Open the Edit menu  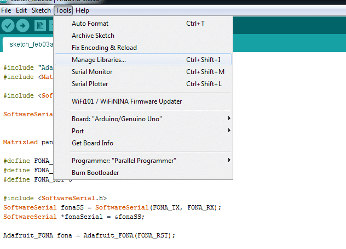[x=21, y=10]
